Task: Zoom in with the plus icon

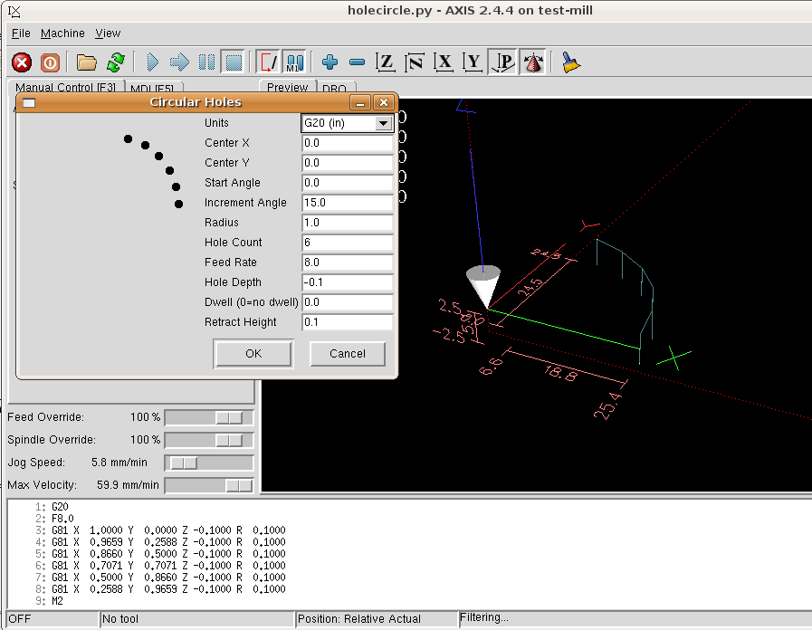Action: 330,62
